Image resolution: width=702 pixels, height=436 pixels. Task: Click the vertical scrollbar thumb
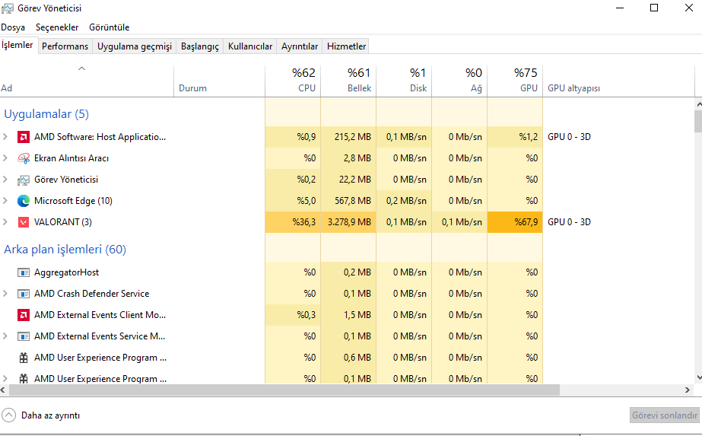point(698,121)
